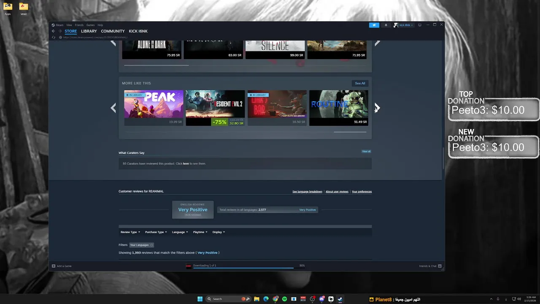
Task: Expand the Playtime filter dropdown
Action: tap(200, 232)
